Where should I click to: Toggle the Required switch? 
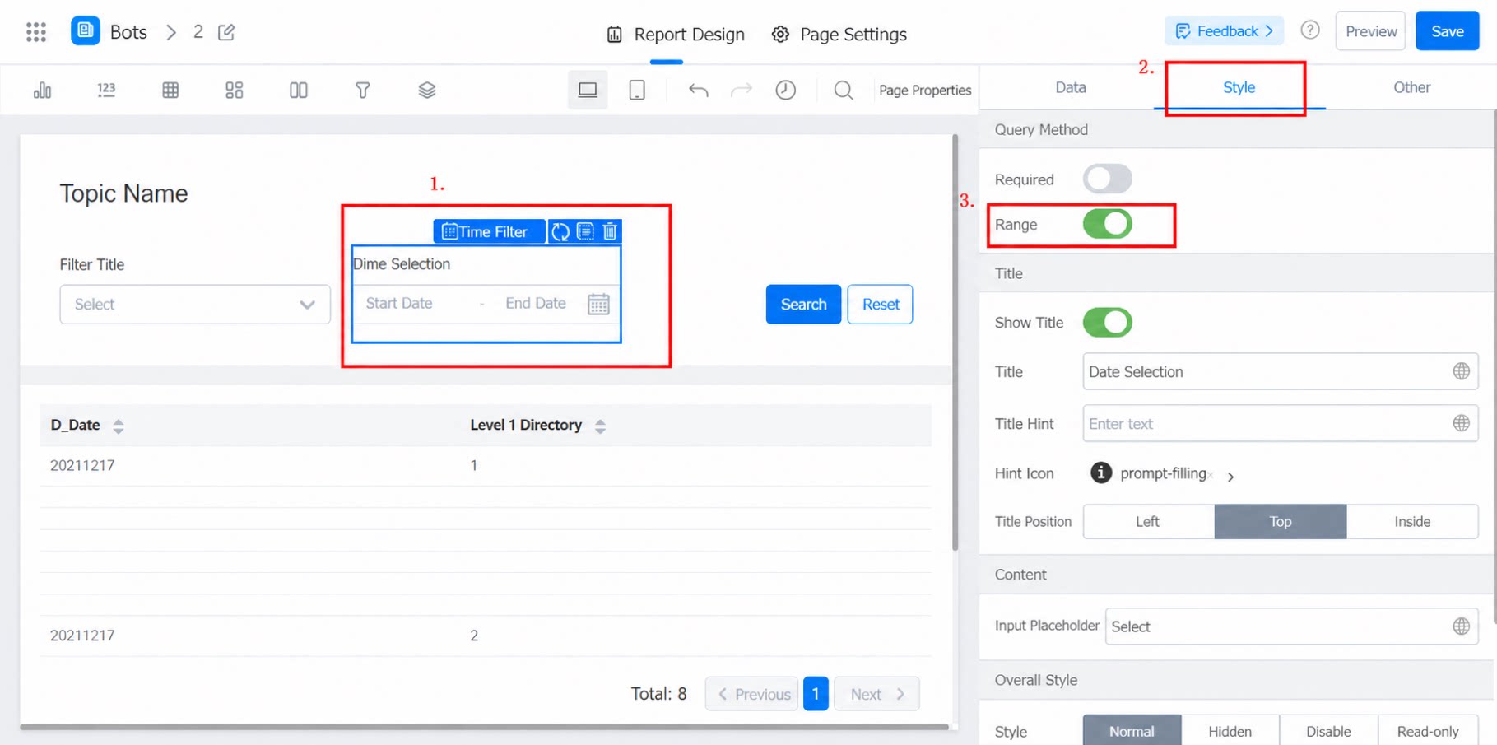coord(1107,179)
